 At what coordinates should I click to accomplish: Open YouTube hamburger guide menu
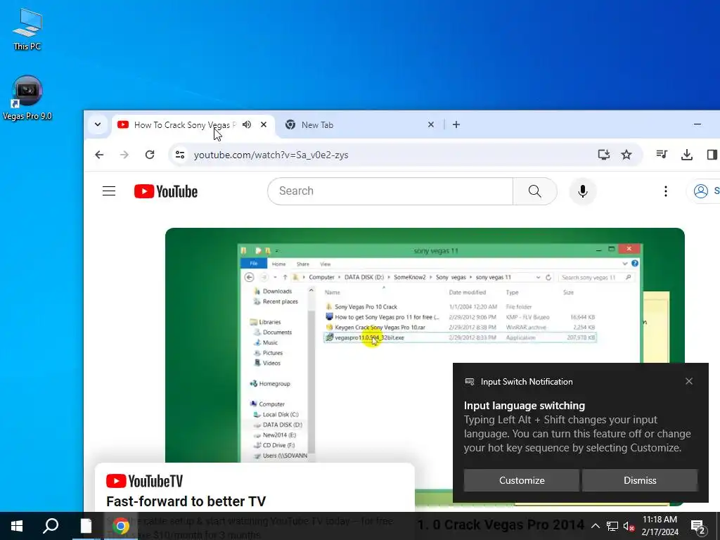pos(109,191)
